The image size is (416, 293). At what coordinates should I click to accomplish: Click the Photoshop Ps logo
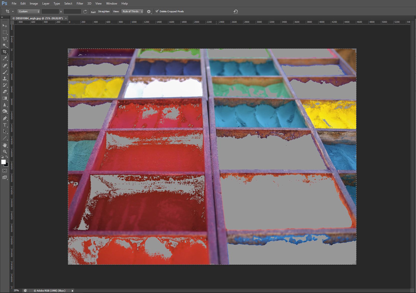click(x=5, y=4)
